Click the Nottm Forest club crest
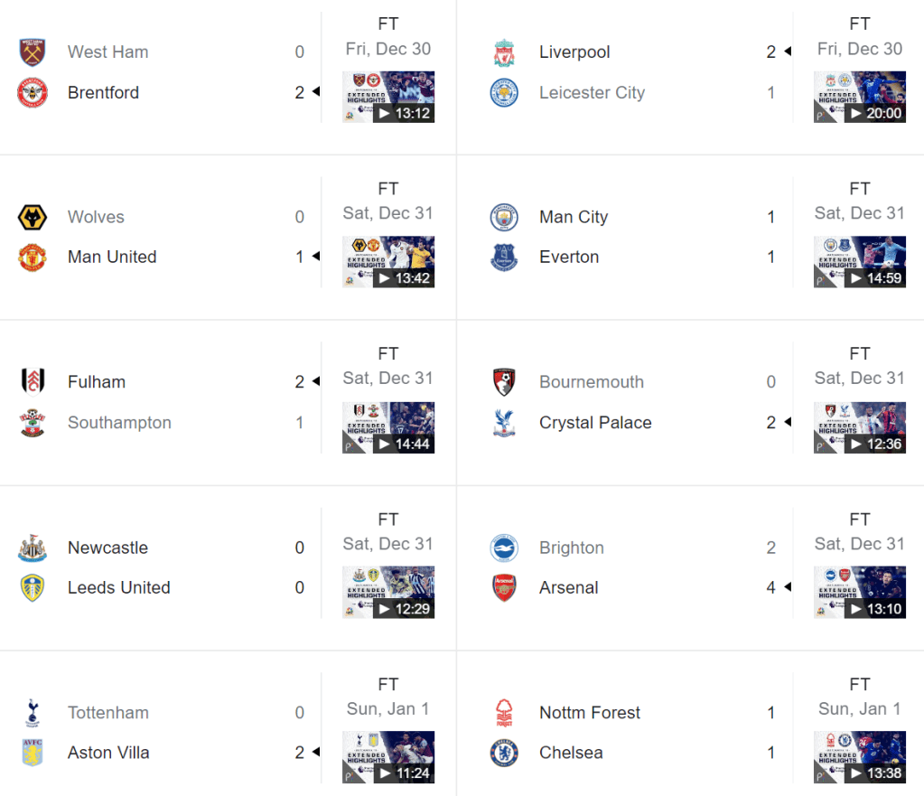The width and height of the screenshot is (924, 796). pos(504,713)
